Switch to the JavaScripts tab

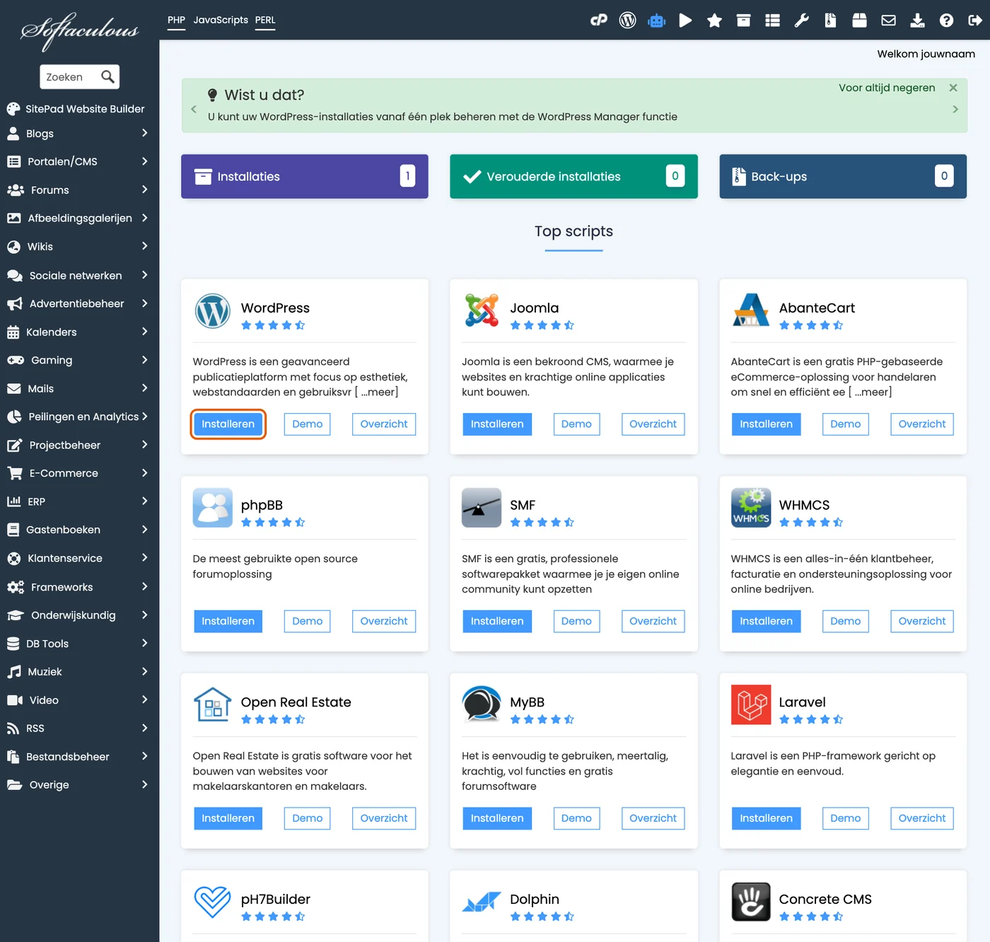pyautogui.click(x=221, y=20)
